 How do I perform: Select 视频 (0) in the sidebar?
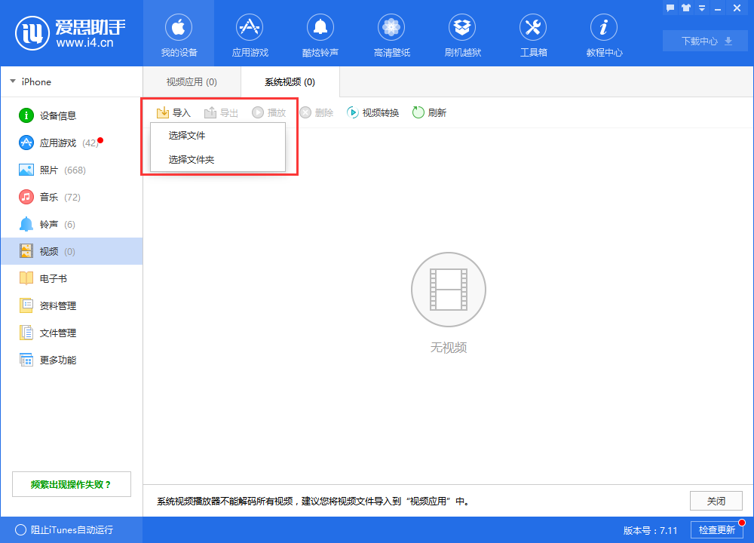tap(72, 251)
